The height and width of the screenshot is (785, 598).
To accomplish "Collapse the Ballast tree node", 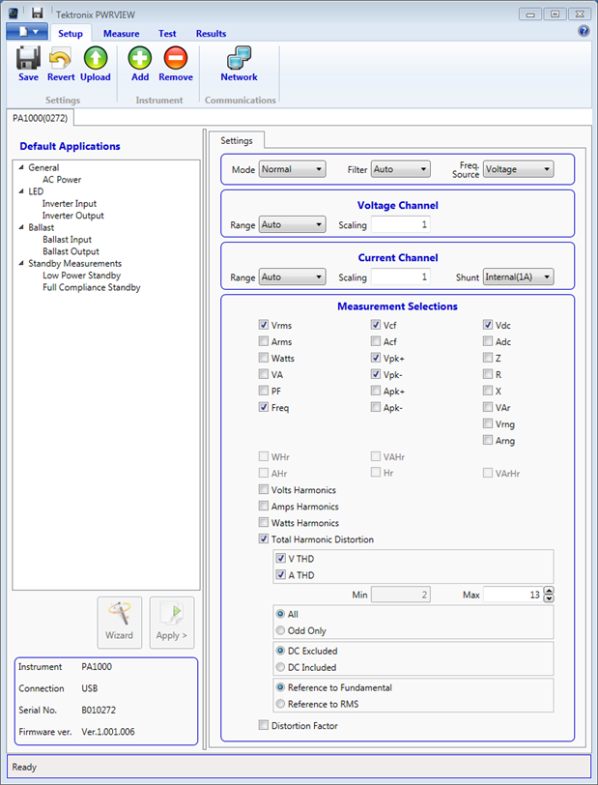I will tap(21, 228).
